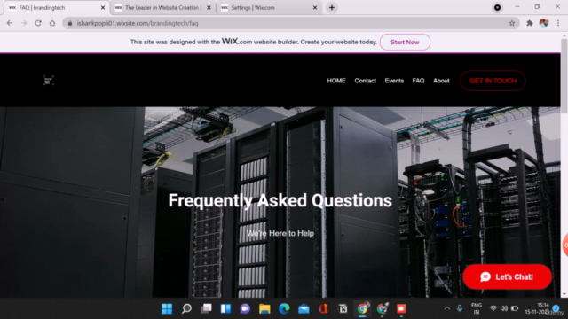
Task: Open Windows taskbar search
Action: click(186, 308)
